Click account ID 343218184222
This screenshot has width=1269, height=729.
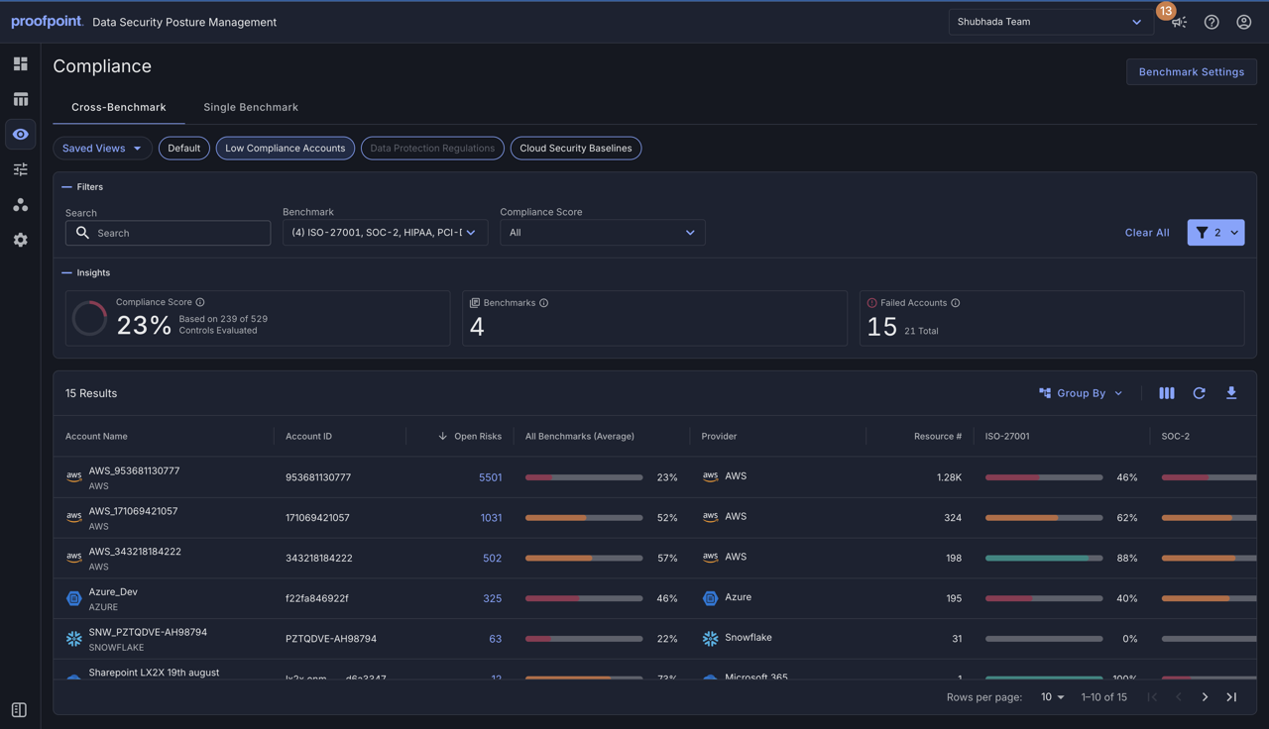[319, 558]
